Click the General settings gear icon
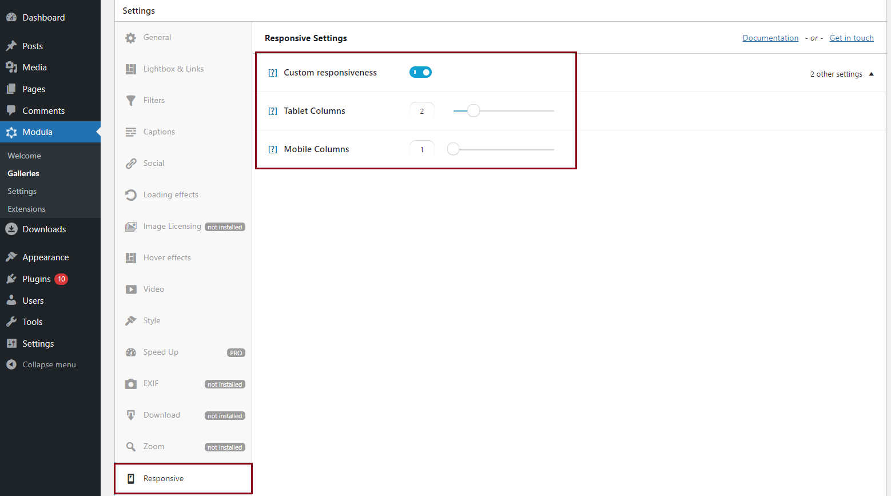This screenshot has height=496, width=891. coord(131,38)
